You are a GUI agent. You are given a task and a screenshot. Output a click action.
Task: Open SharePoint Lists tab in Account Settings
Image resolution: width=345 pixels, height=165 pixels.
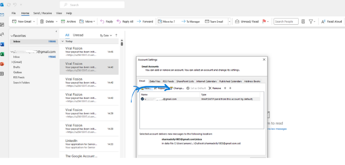[x=185, y=81]
